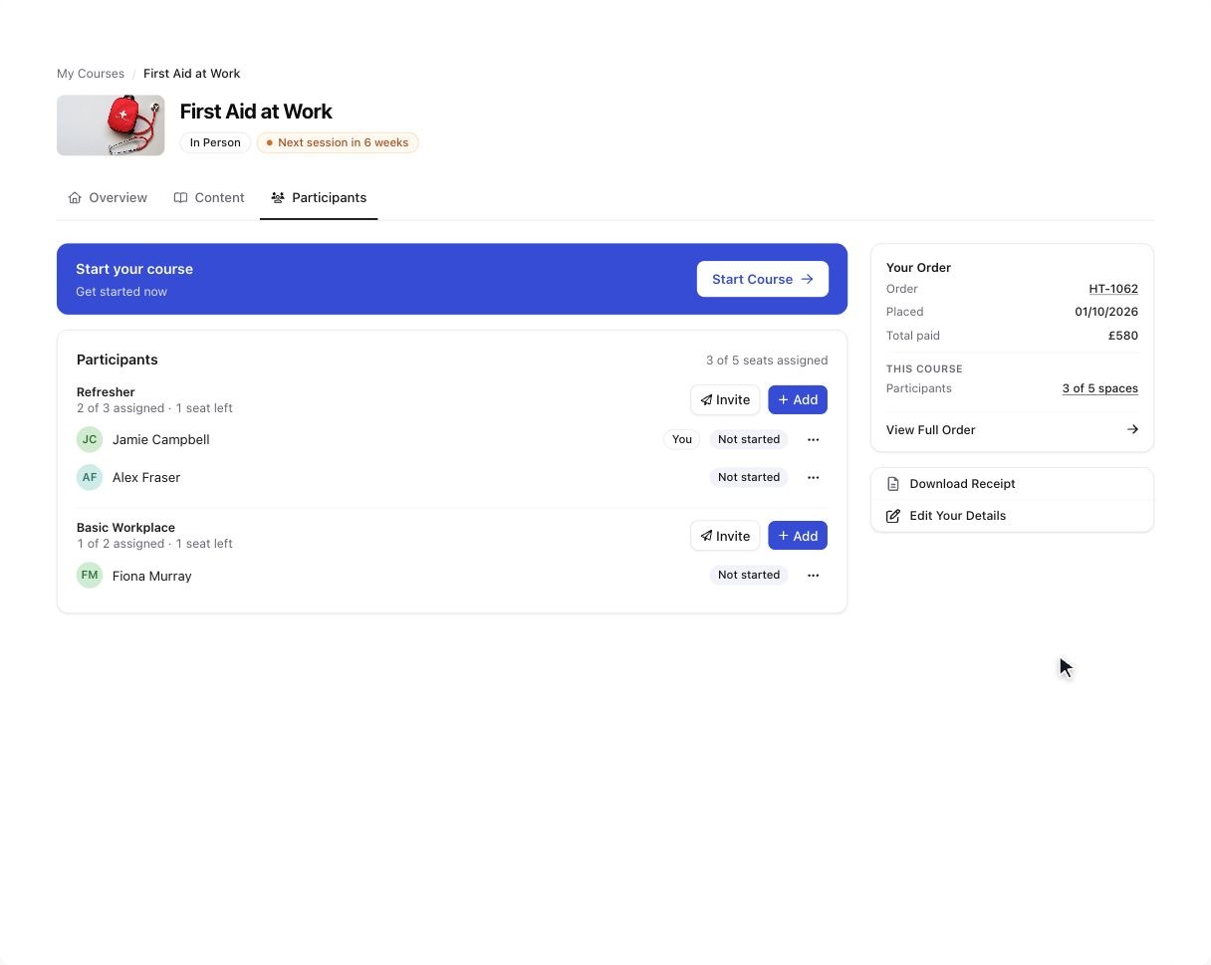Open the Overview tab
Screen dimensions: 1211x965
(x=108, y=197)
